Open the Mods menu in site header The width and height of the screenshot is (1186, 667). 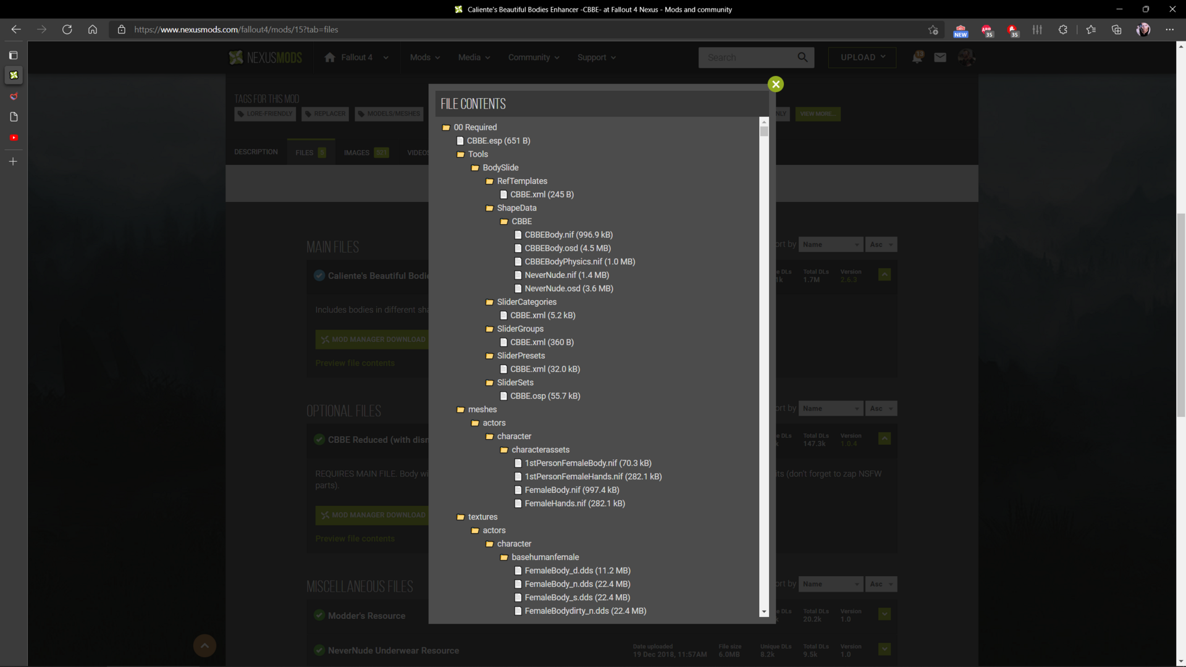click(425, 57)
